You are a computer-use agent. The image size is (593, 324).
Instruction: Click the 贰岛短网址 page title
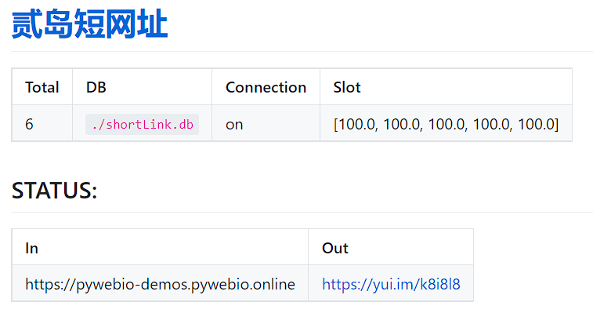[90, 25]
